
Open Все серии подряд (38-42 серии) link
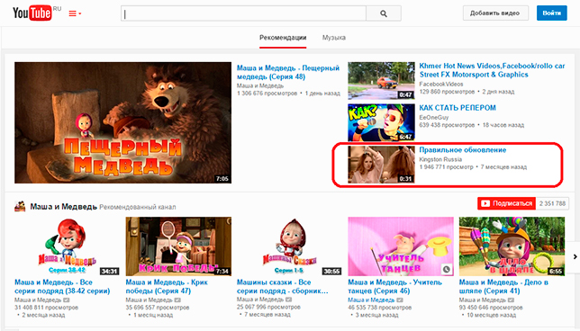click(62, 287)
